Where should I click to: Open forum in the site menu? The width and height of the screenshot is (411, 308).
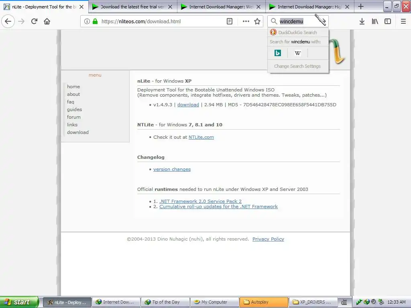(74, 117)
